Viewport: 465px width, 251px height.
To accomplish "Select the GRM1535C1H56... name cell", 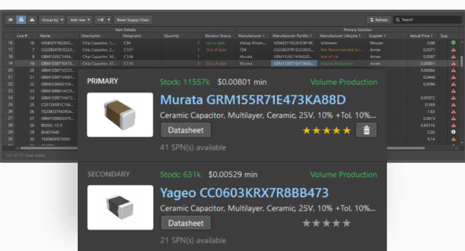I will (58, 56).
